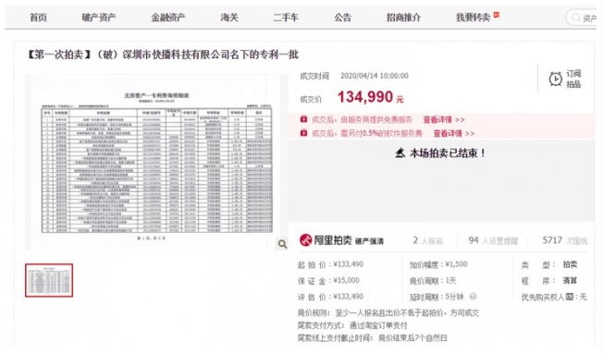Click the red gift icon beside free service line
Viewport: 603px width, 355px height.
click(303, 119)
